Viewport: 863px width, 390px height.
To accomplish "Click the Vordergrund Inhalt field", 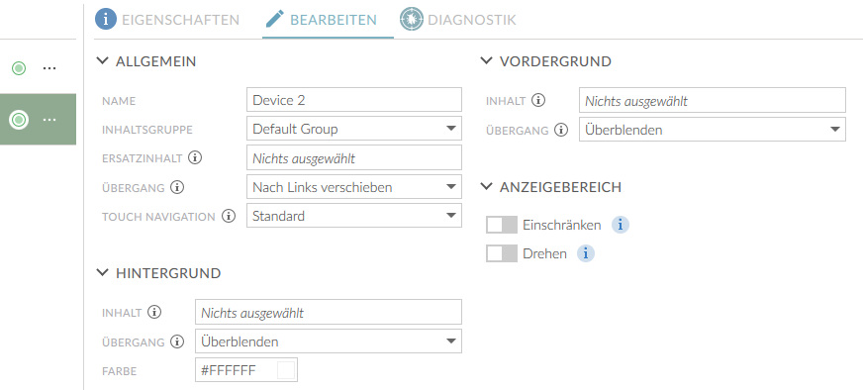I will click(713, 100).
